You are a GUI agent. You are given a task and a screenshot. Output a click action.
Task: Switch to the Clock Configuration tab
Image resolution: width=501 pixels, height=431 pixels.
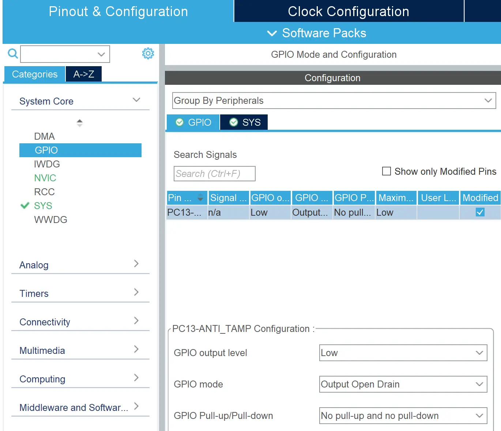coord(348,11)
